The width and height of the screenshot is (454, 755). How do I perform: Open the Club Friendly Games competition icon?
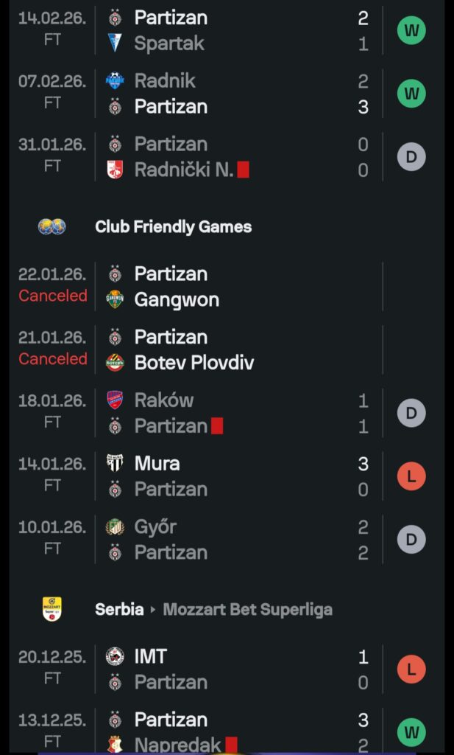(52, 226)
